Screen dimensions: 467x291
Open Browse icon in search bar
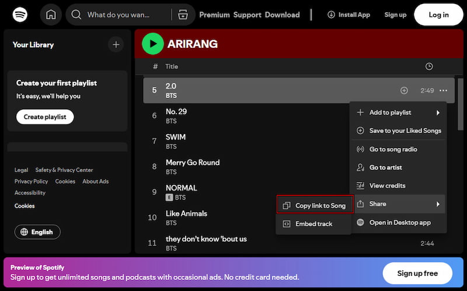click(183, 15)
